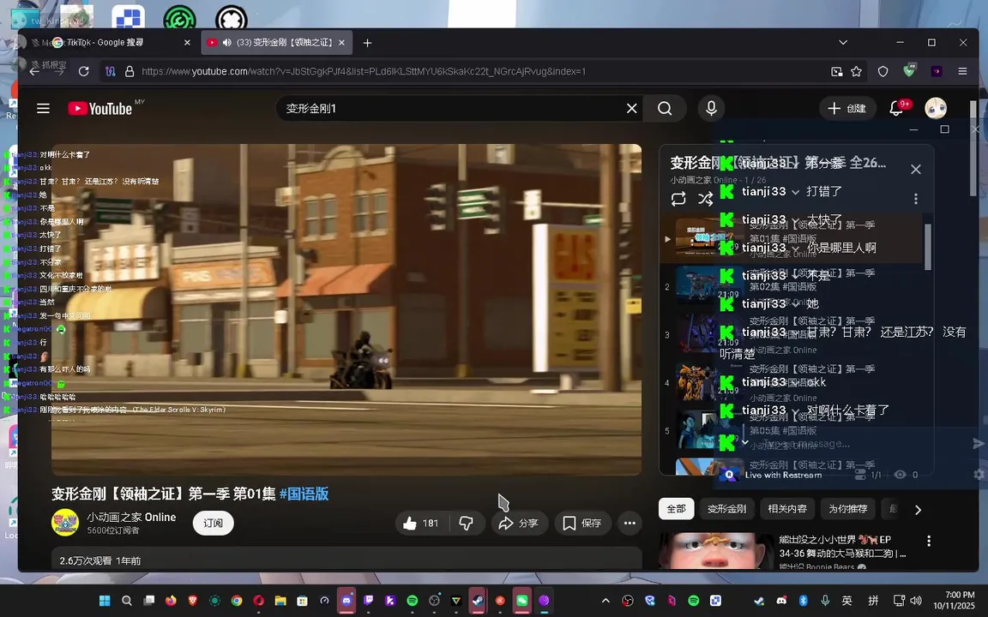Open the 熊出没之小小世界 recommended video title

tap(842, 547)
